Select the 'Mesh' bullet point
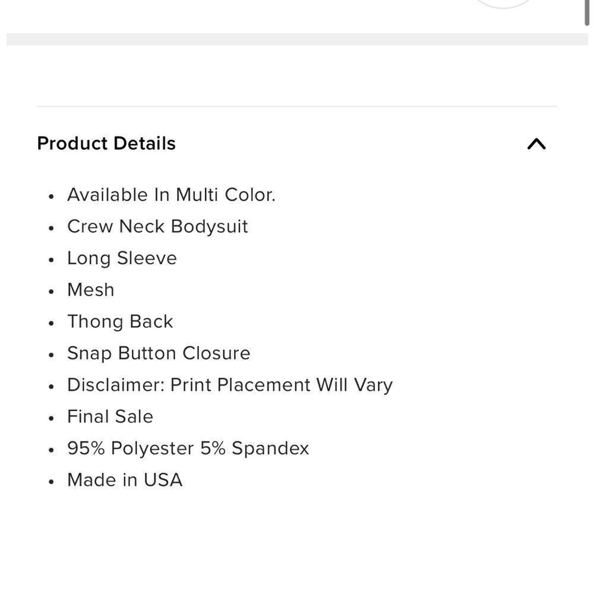Image resolution: width=594 pixels, height=594 pixels. (90, 289)
